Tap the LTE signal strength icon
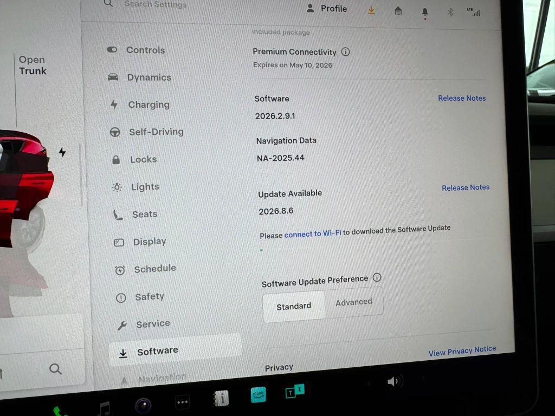Viewport: 555px width, 416px height. [474, 12]
